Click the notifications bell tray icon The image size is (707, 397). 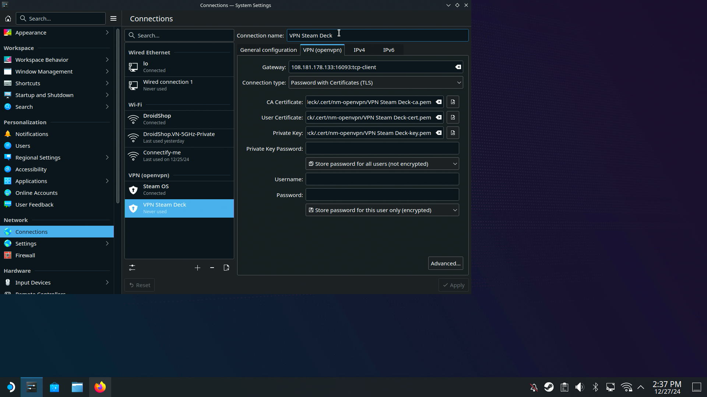[x=534, y=387]
